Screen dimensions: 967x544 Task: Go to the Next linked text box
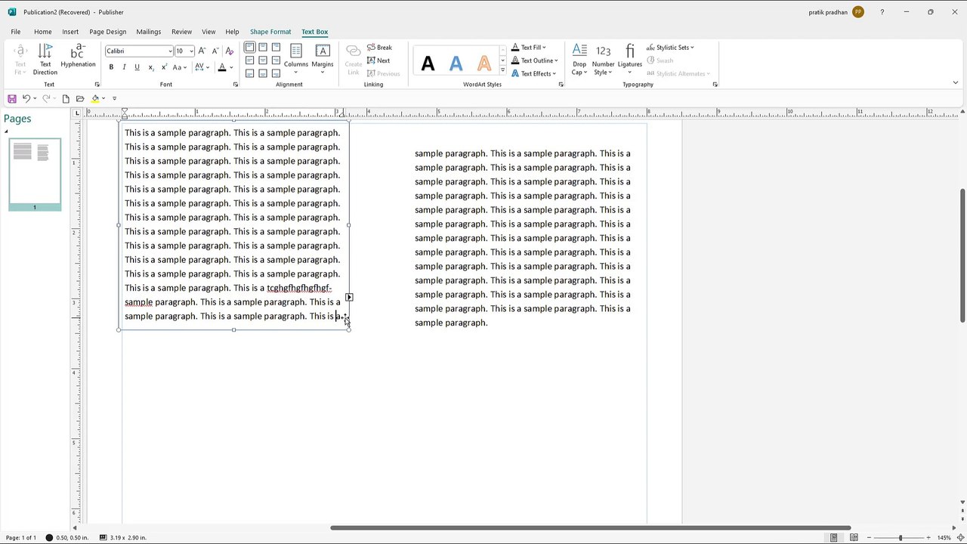[x=378, y=60]
